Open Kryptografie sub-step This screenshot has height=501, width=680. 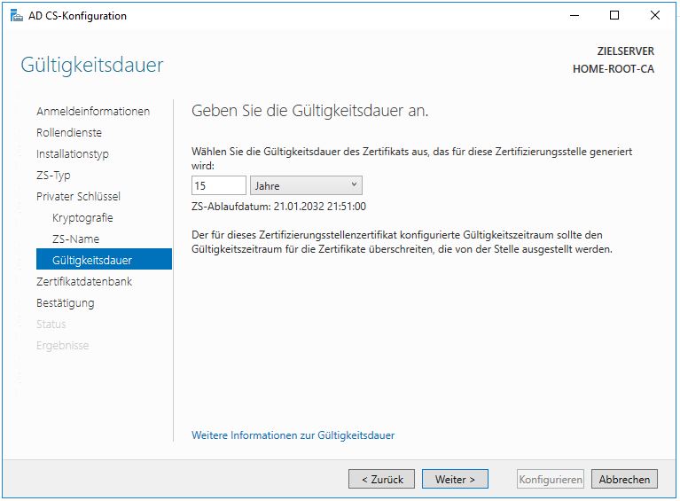click(x=82, y=217)
